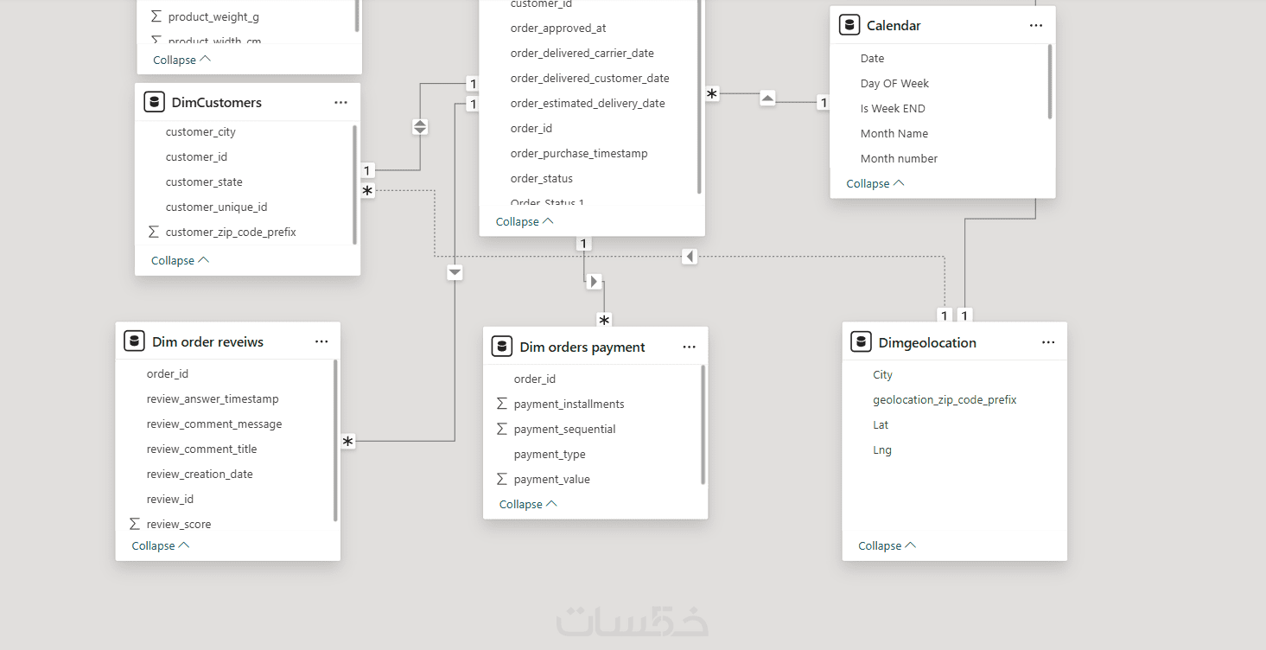Click the Dimgeolocation table database icon
The height and width of the screenshot is (650, 1266).
point(861,342)
